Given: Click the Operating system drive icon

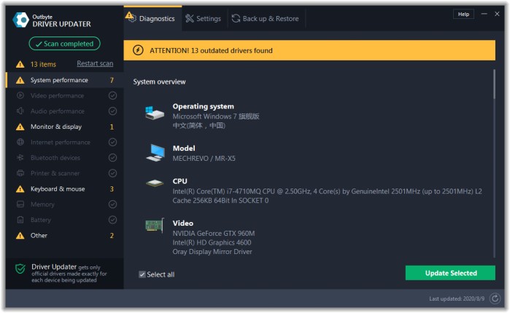Looking at the screenshot, I should [155, 113].
